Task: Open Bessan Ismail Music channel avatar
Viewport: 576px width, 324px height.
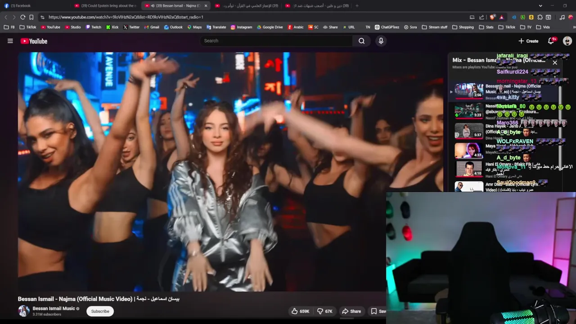Action: [24, 310]
